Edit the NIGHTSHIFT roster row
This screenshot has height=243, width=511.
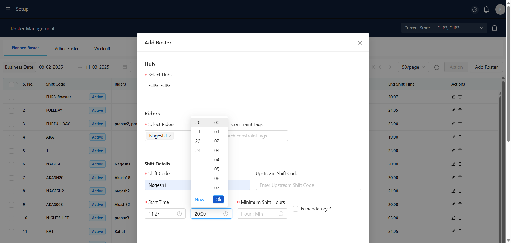[x=453, y=218]
